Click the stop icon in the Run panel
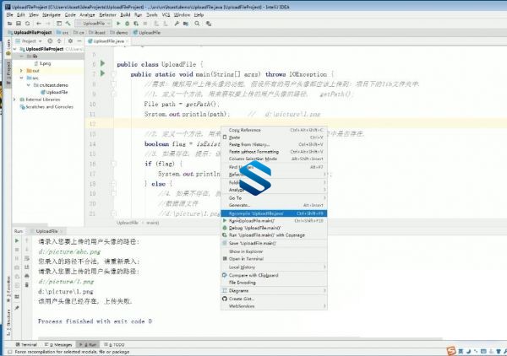507x356 pixels. pyautogui.click(x=17, y=250)
